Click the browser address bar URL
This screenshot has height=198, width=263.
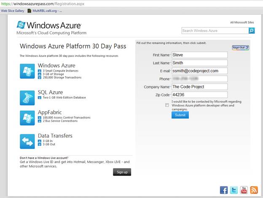43,4
